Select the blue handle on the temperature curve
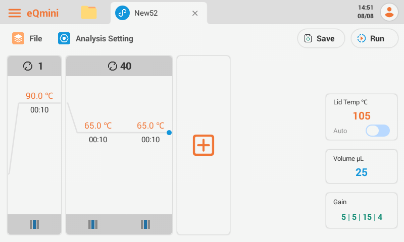Viewport: 404px width, 242px height. coord(169,133)
